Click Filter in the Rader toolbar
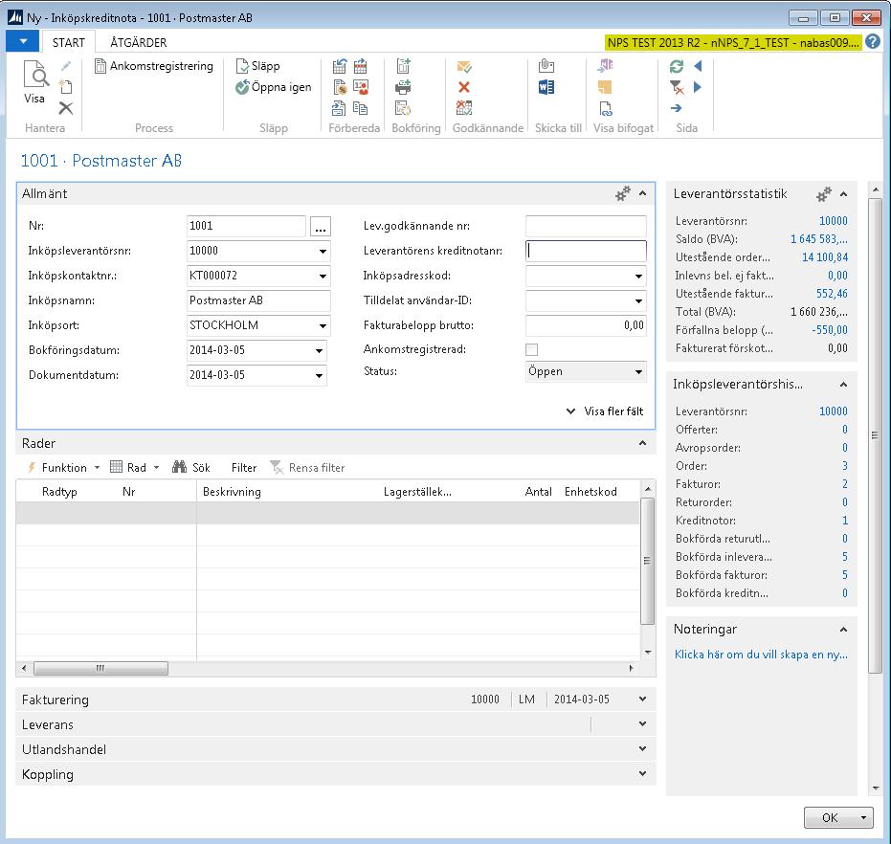 click(244, 468)
